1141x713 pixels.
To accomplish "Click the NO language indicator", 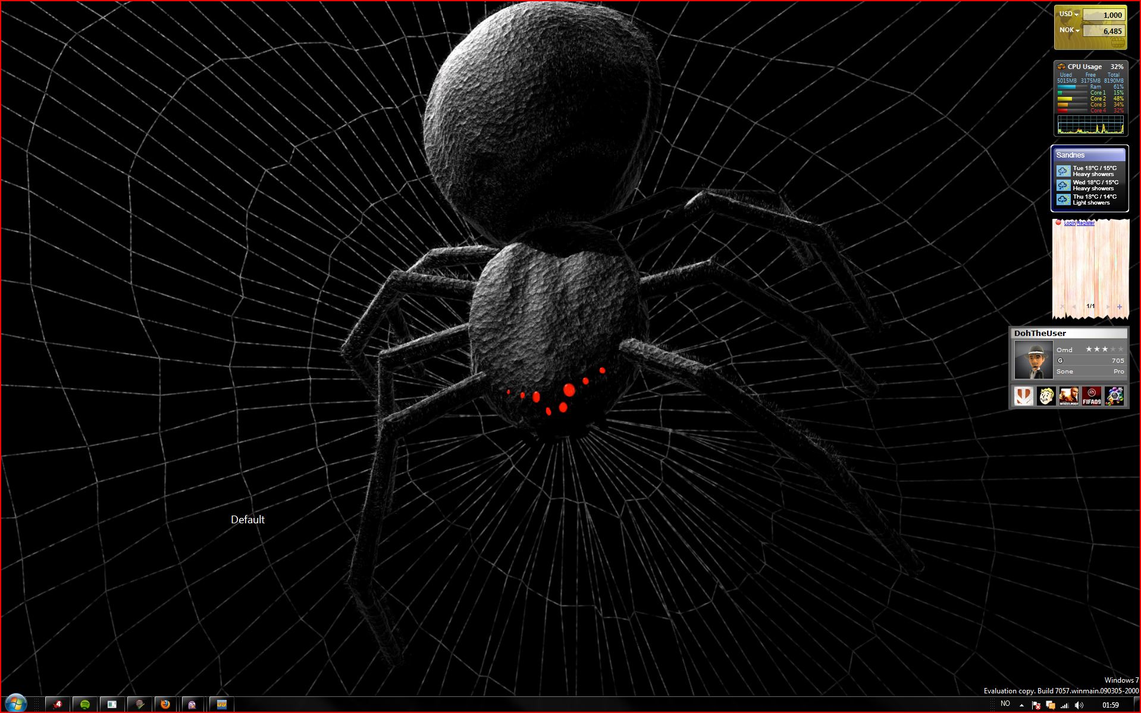I will (x=1005, y=703).
